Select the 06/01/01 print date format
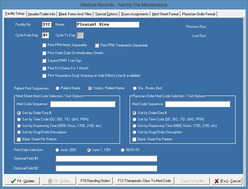Image resolution: width=248 pixels, height=189 pixels. coord(123,150)
